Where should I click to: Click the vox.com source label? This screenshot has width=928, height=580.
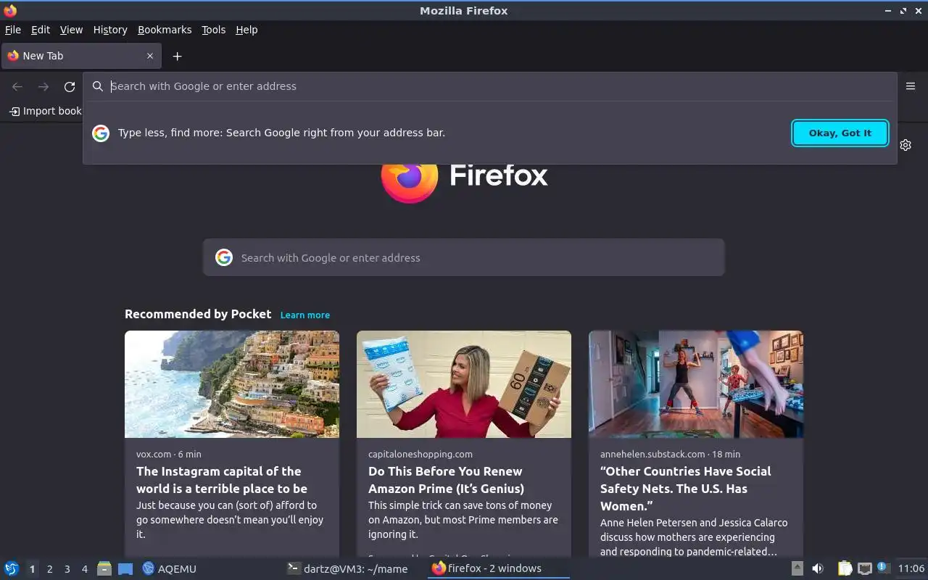coord(154,454)
